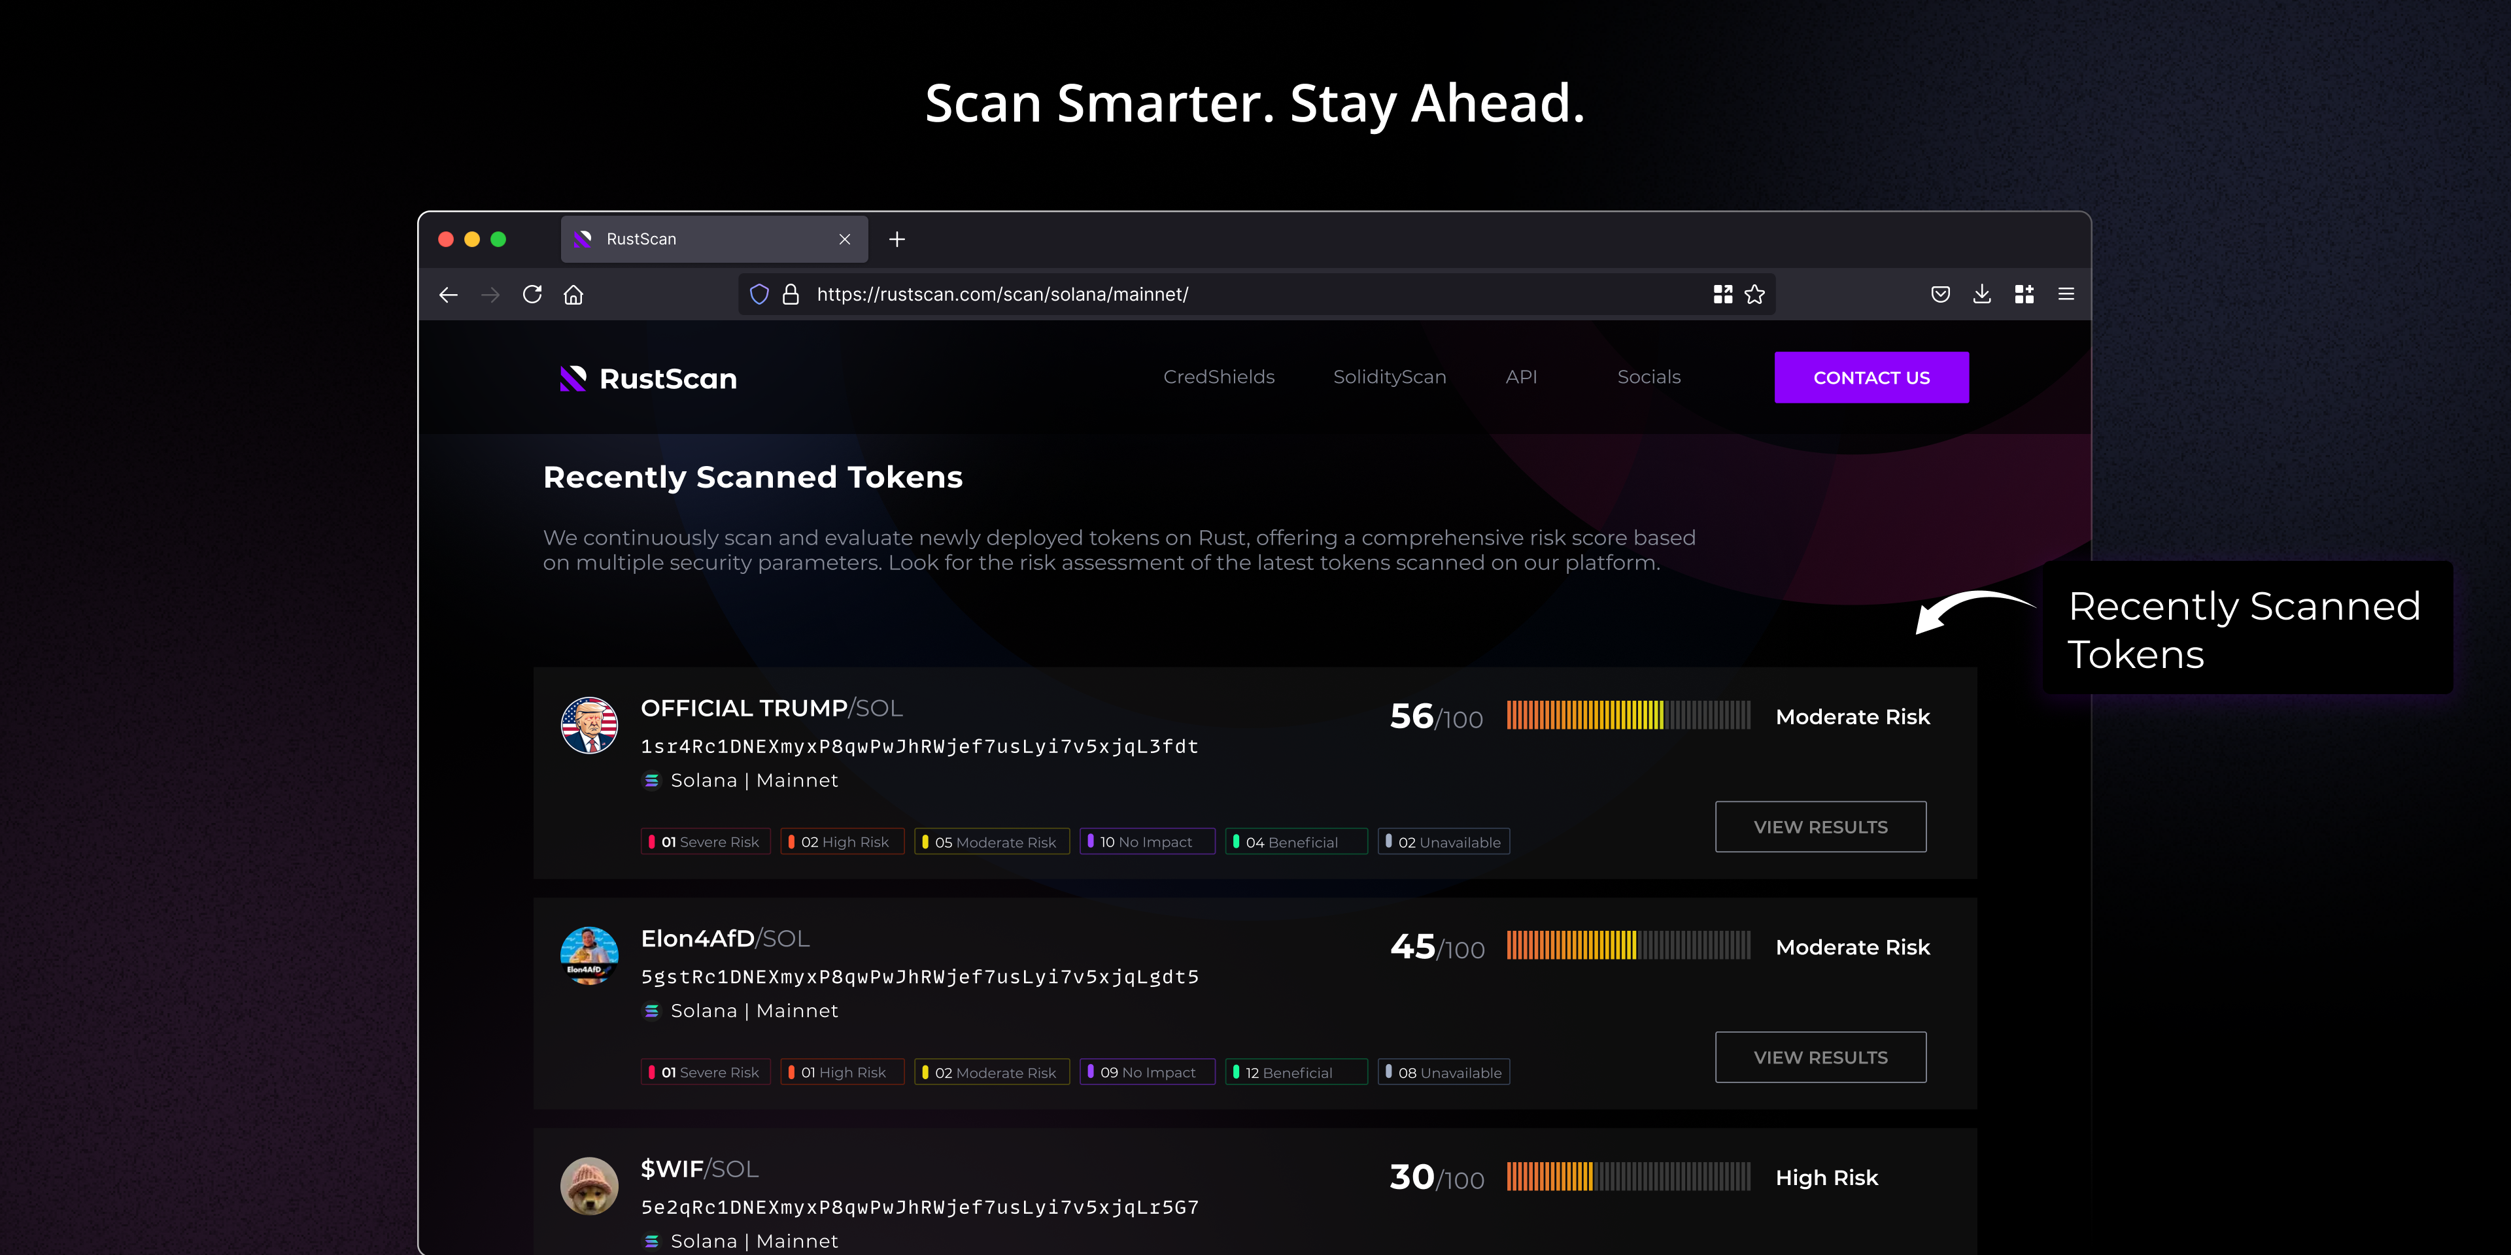Click the CONTACT US button
The width and height of the screenshot is (2511, 1255).
pyautogui.click(x=1871, y=377)
